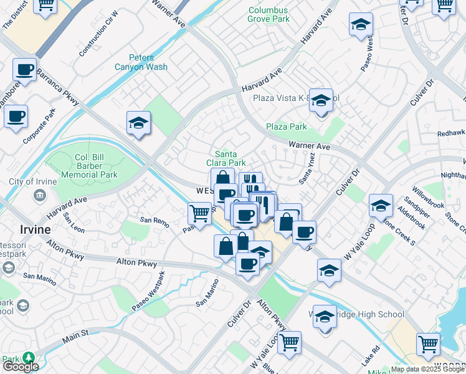This screenshot has width=466, height=374.
Task: Click the Harvard Ave label below Col. Bill Barber Park
Action: (x=67, y=208)
